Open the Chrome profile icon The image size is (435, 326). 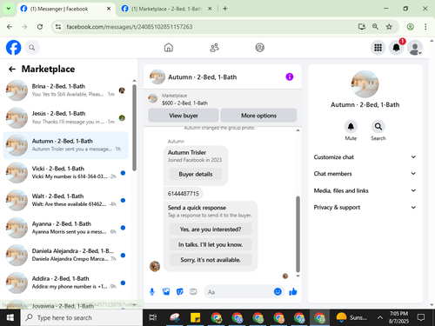[x=410, y=27]
